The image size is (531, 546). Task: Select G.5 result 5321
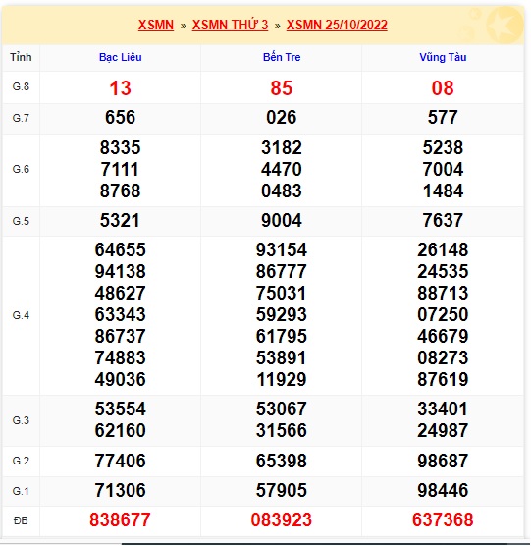(121, 220)
